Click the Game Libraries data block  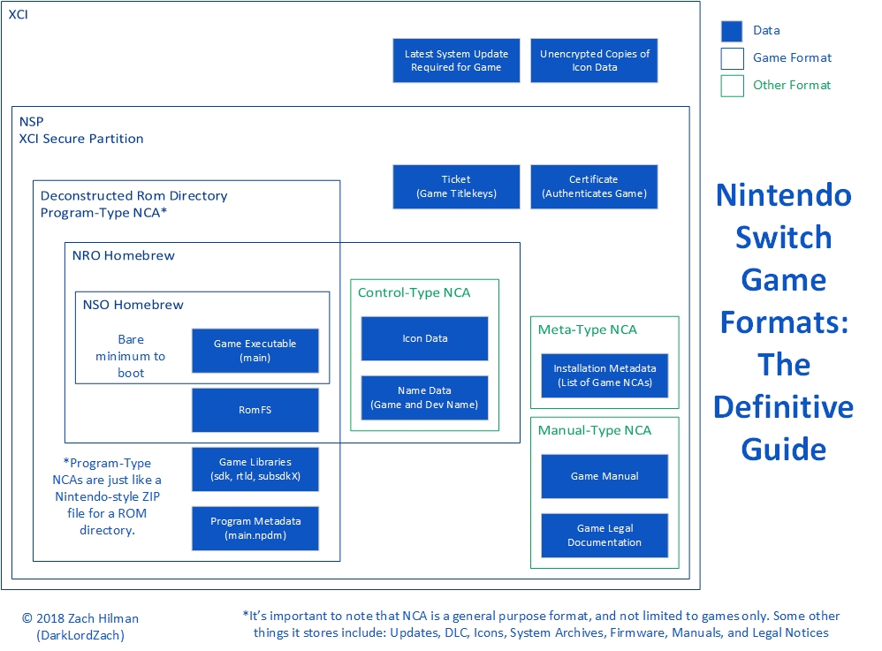pyautogui.click(x=255, y=469)
